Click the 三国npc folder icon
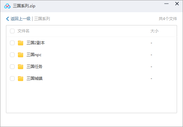This screenshot has width=183, height=127. [x=21, y=55]
